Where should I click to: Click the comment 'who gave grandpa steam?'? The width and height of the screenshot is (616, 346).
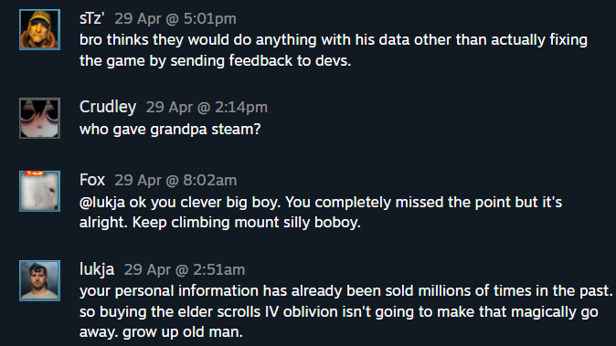click(170, 130)
